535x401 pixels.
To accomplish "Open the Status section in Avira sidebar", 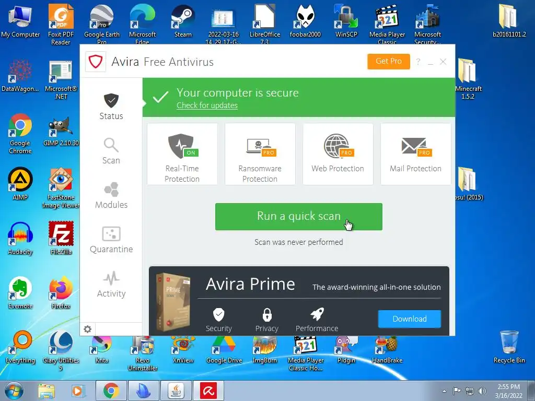I will click(x=111, y=107).
